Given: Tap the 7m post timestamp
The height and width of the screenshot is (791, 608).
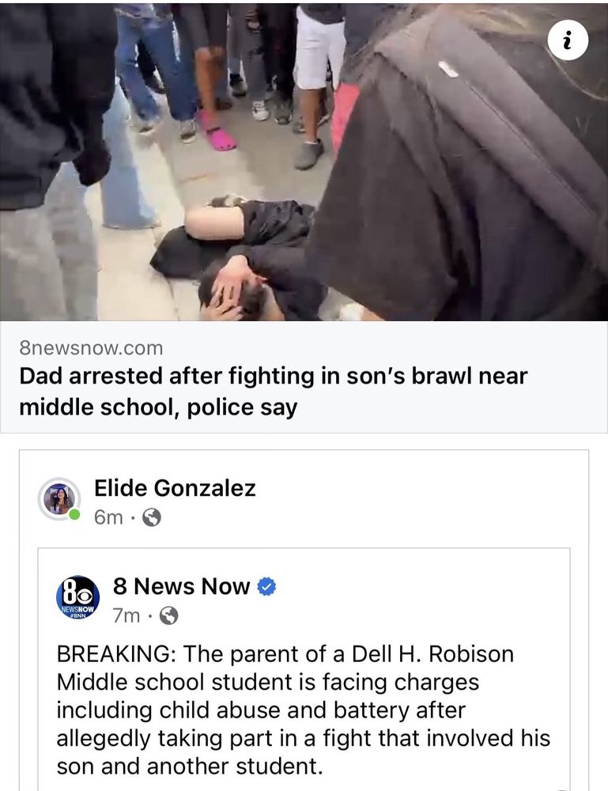Looking at the screenshot, I should pos(126,615).
